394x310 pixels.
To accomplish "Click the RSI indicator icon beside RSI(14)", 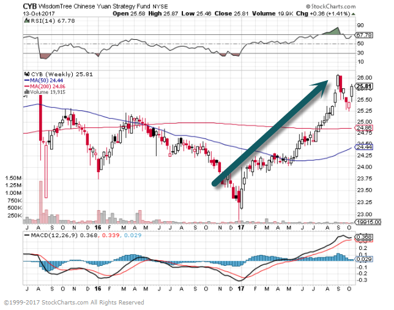I will (x=27, y=21).
